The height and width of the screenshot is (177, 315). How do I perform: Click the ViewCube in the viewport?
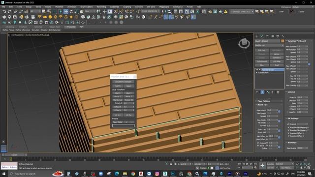244,43
